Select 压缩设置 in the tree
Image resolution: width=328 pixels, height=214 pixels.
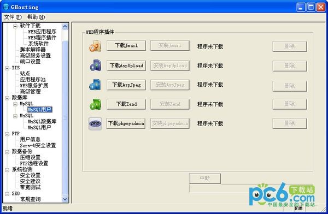tap(30, 158)
